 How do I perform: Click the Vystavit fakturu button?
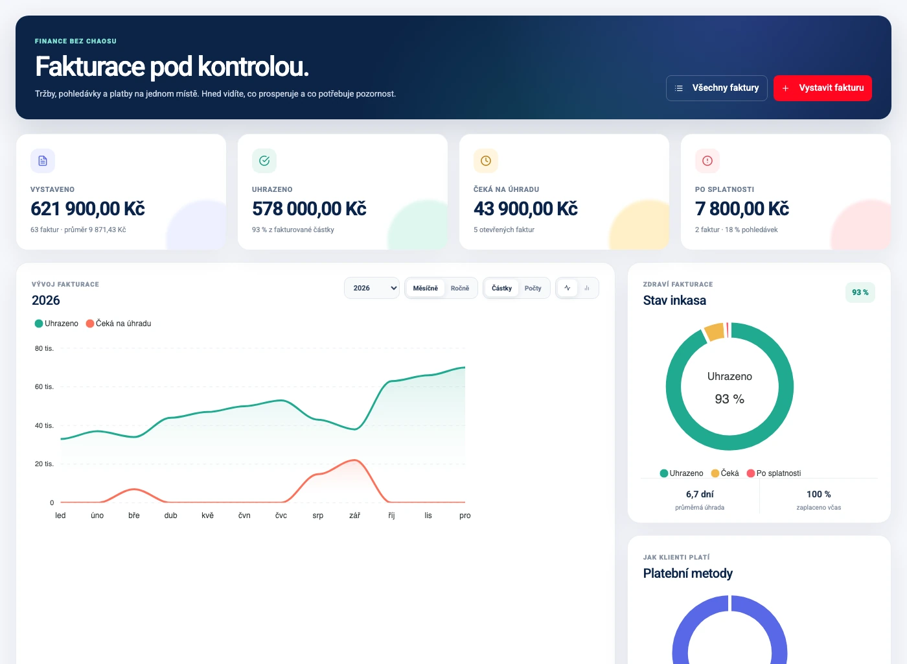click(823, 88)
